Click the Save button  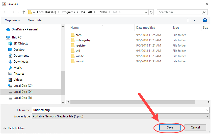(x=170, y=127)
